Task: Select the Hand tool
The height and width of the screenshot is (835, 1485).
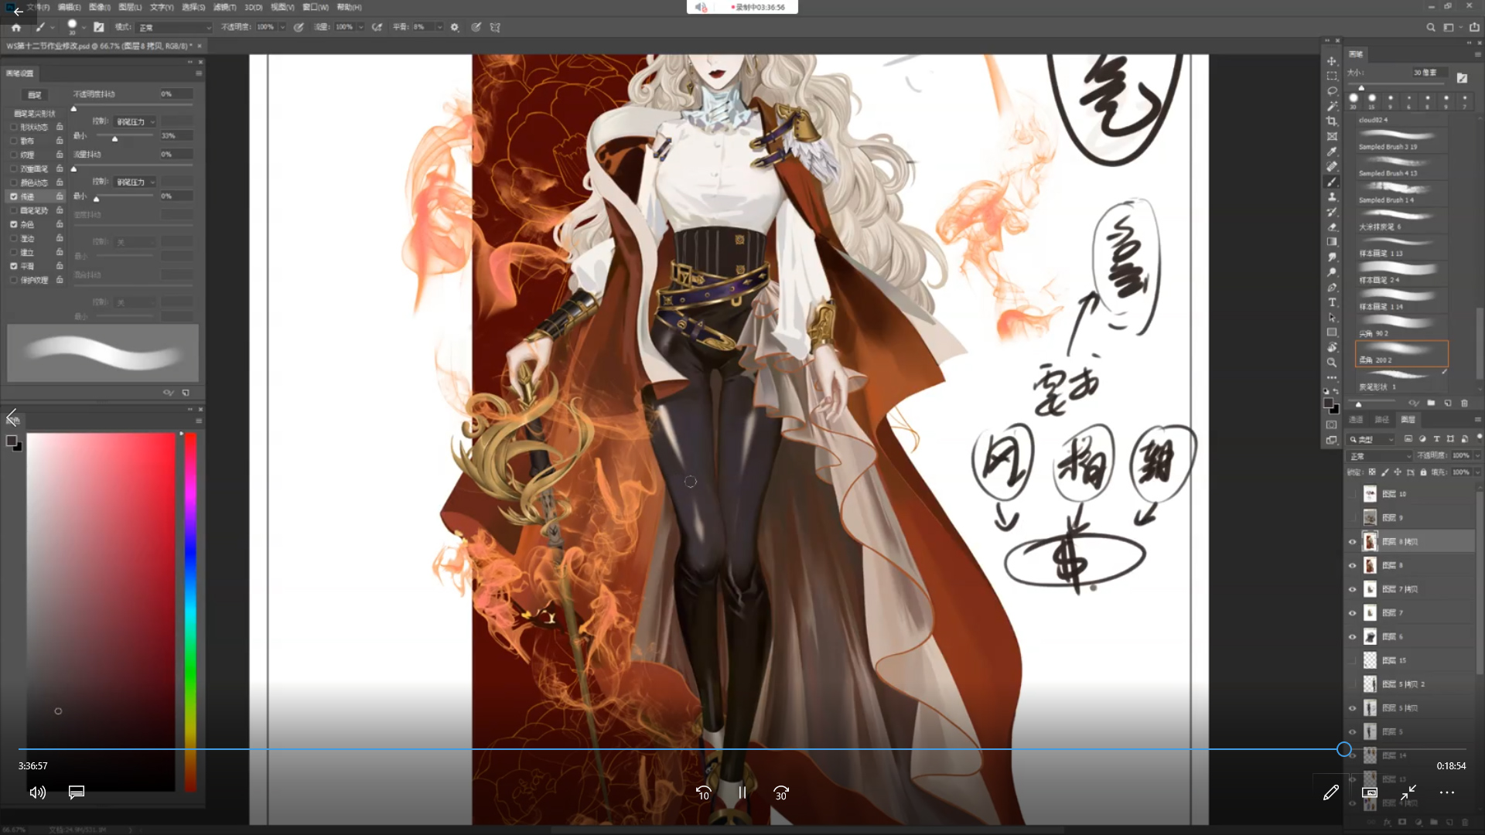Action: click(1332, 347)
